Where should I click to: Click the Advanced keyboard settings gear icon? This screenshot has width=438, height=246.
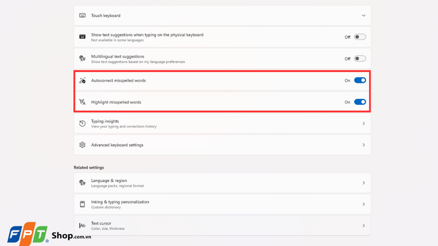83,145
